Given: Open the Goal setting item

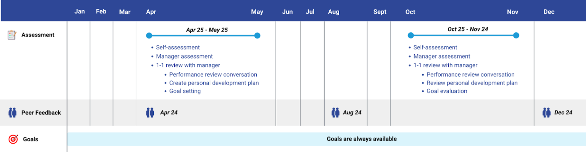Looking at the screenshot, I should coord(185,91).
